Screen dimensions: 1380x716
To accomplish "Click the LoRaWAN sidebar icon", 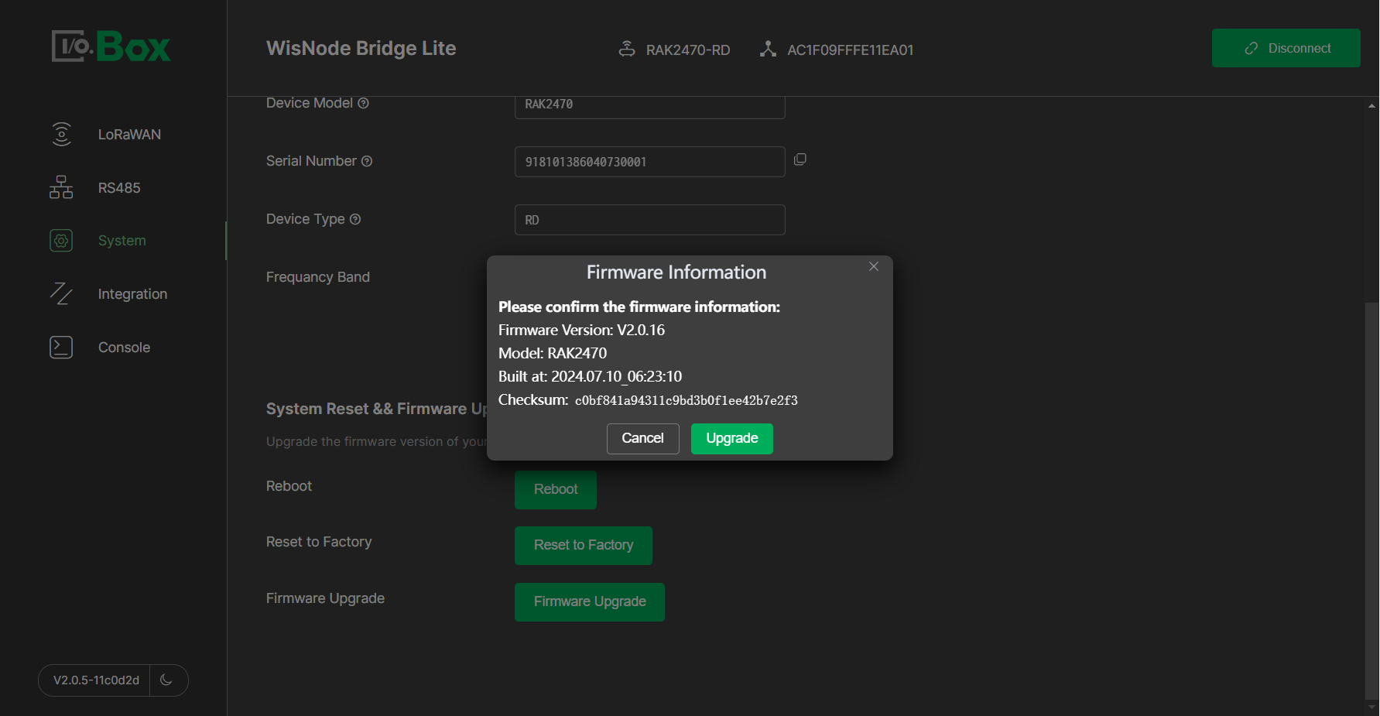I will point(61,134).
